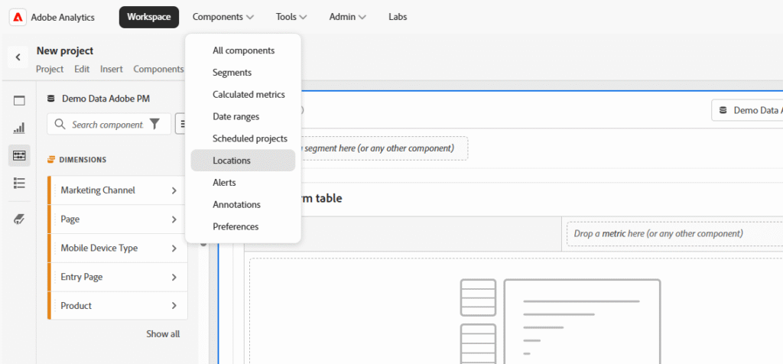Click the Freeform table title
The width and height of the screenshot is (783, 364).
tap(322, 198)
